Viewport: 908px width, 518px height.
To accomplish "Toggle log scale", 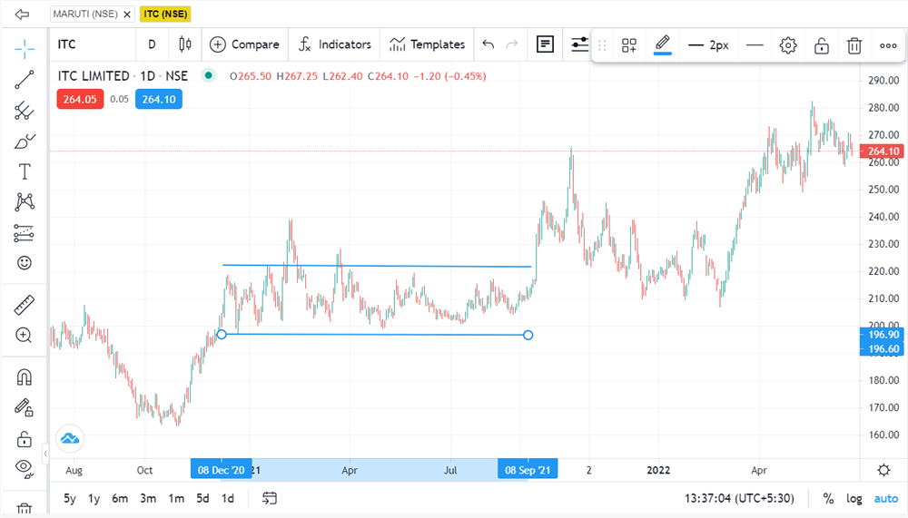I will pos(854,498).
